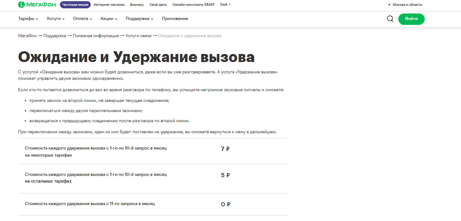Viewport: 461px width, 221px height.
Task: Click the paragraph starting Если кто-то пытается
Action: (x=151, y=90)
